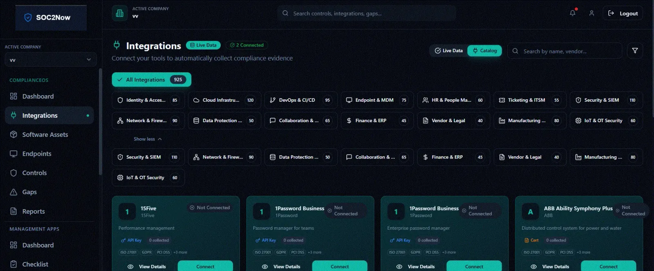Image resolution: width=654 pixels, height=271 pixels.
Task: Click the 15Five logo tile
Action: click(x=127, y=212)
